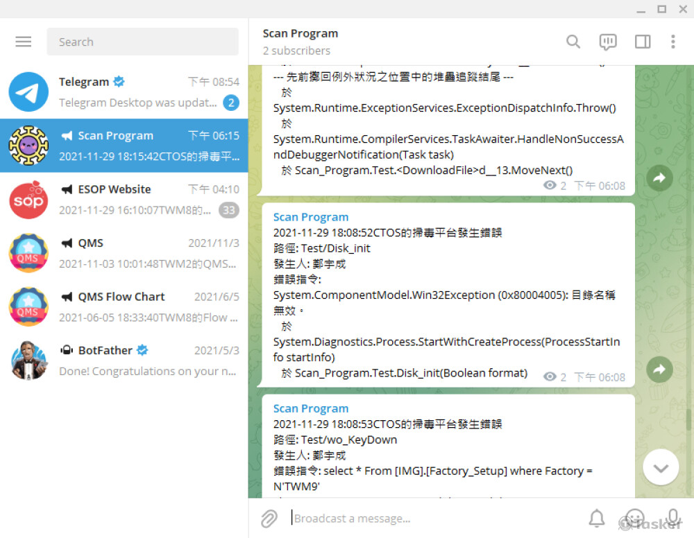Open the channel discussion comments icon

(608, 42)
